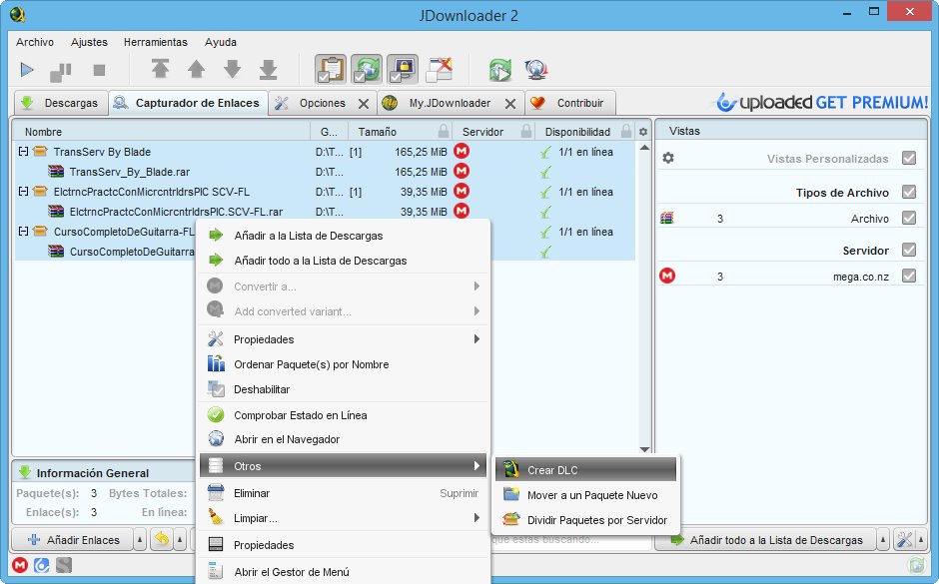Choose Crear DLC from the submenu
939x584 pixels.
[x=585, y=470]
